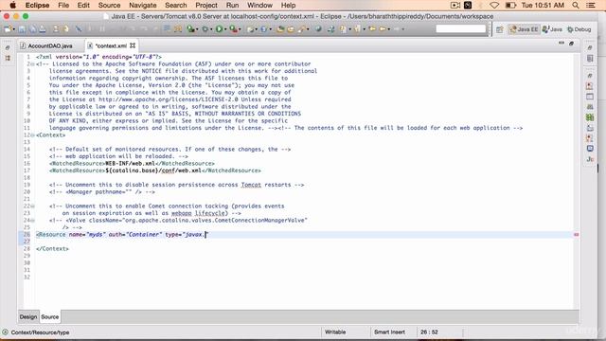
Task: Click the web browser globe icon
Action: 318,29
